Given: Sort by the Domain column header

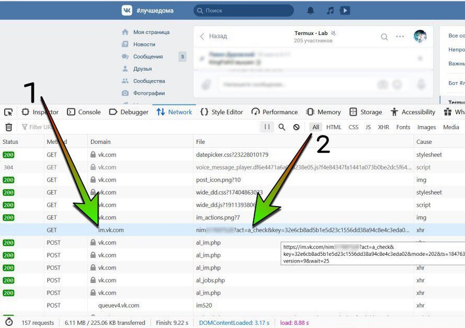Looking at the screenshot, I should (x=140, y=142).
